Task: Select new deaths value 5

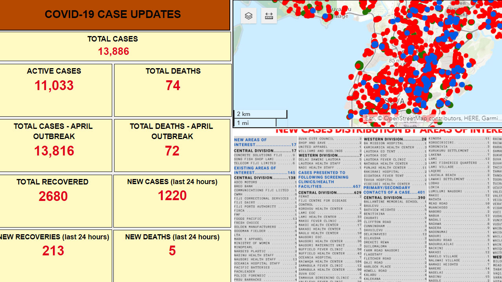Action: (172, 251)
